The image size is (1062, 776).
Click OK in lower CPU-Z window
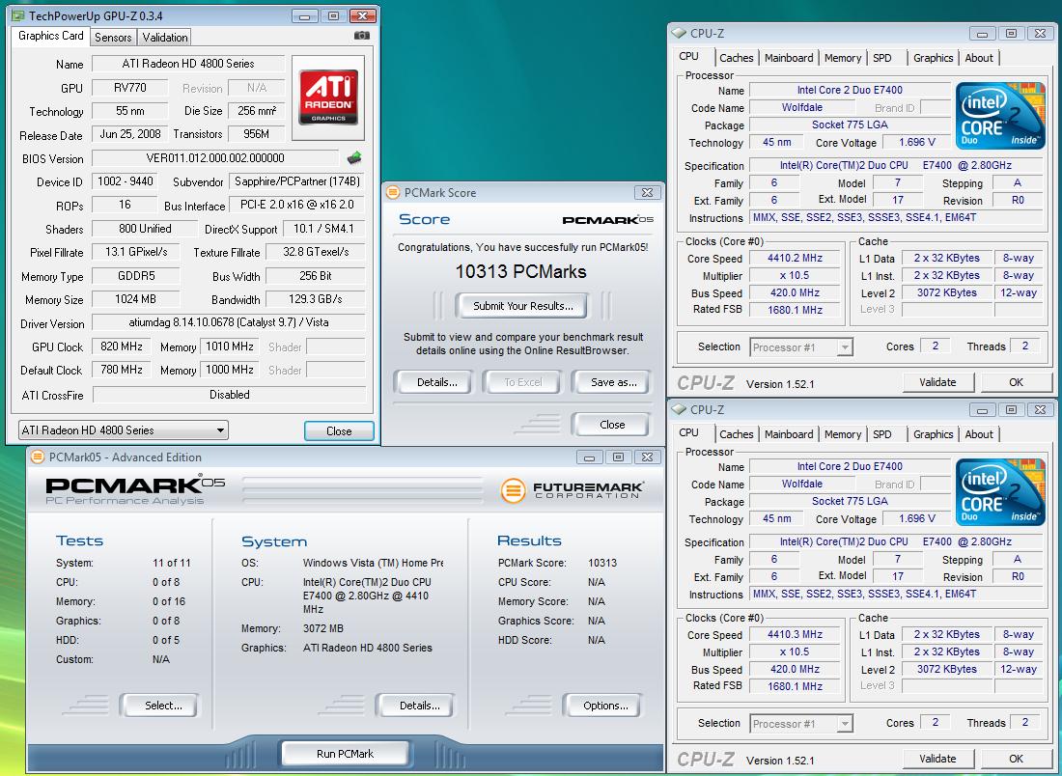click(1016, 759)
